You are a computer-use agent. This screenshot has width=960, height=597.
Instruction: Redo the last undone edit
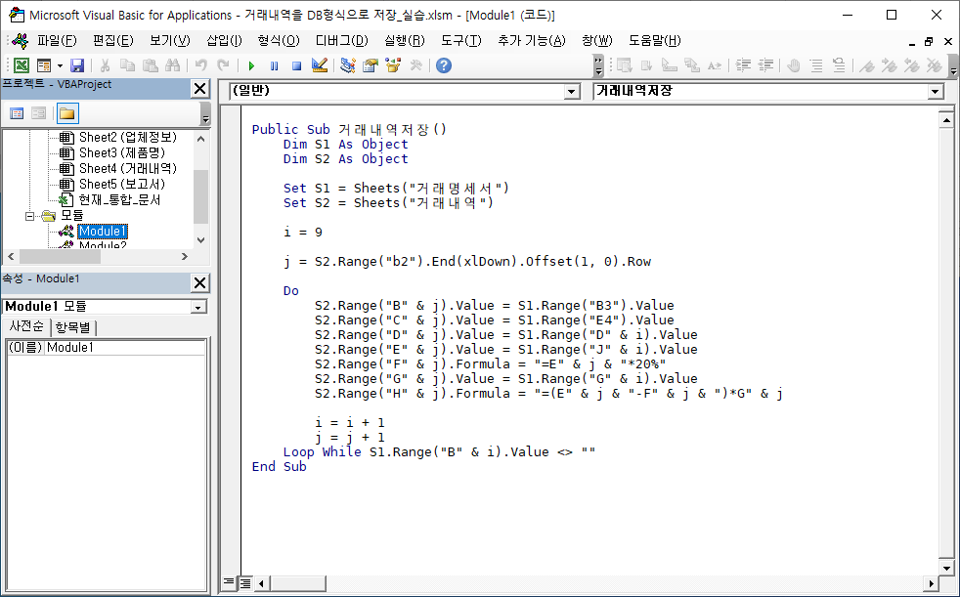coord(224,65)
